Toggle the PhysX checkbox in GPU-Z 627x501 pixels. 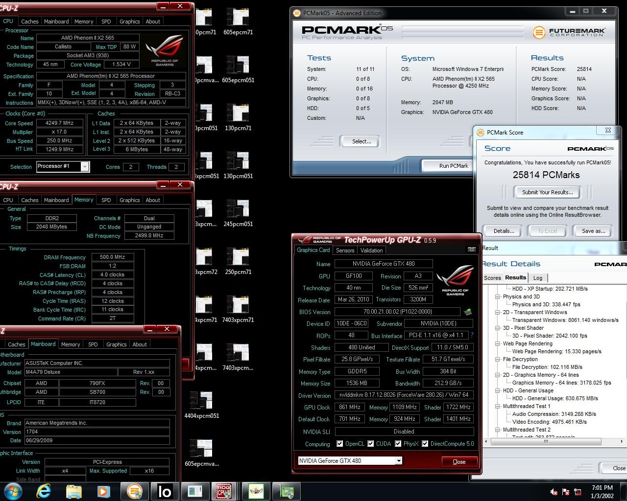coord(399,444)
